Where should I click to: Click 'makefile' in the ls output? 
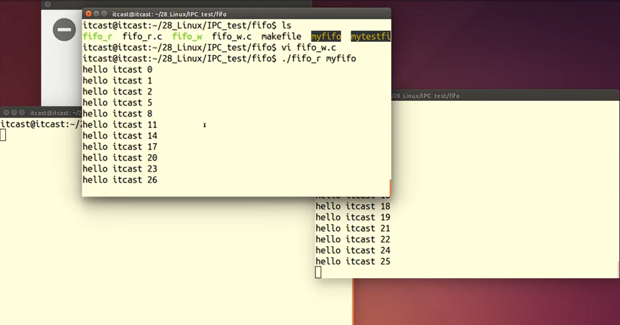(x=281, y=36)
